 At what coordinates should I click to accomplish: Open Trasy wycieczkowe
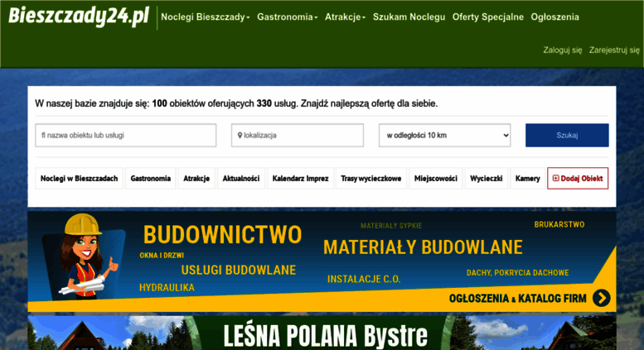point(370,178)
